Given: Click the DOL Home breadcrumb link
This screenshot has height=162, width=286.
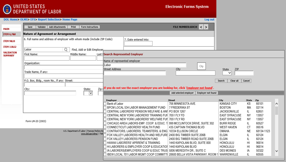Looking at the screenshot, I should (x=10, y=20).
